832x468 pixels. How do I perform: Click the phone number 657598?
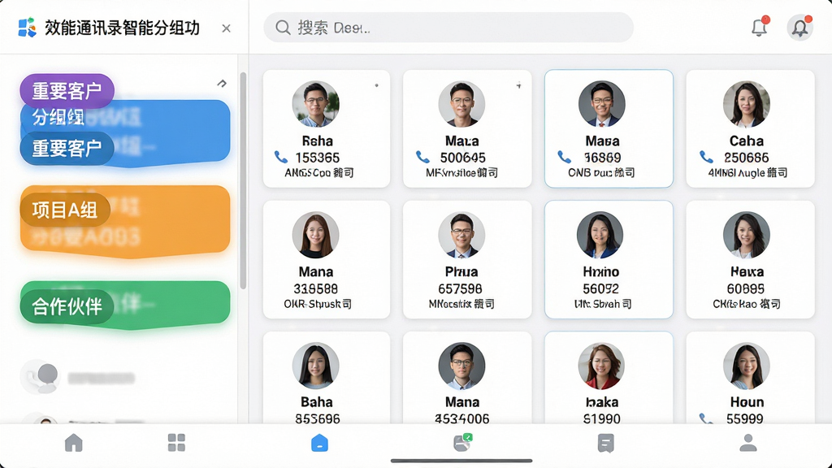(x=460, y=289)
